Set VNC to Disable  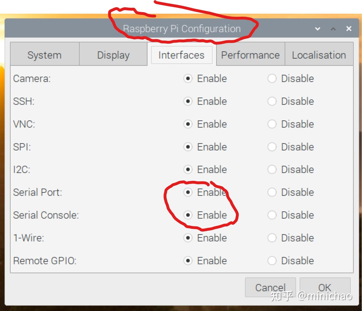272,124
